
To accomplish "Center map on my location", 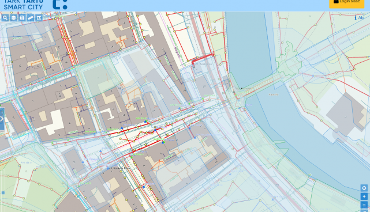I will [364, 188].
